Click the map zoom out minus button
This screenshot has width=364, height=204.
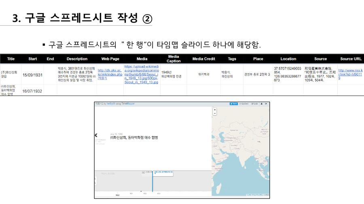click(x=215, y=113)
